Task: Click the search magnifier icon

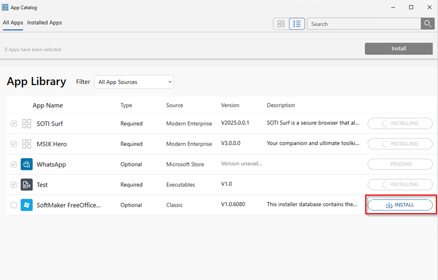Action: 428,24
